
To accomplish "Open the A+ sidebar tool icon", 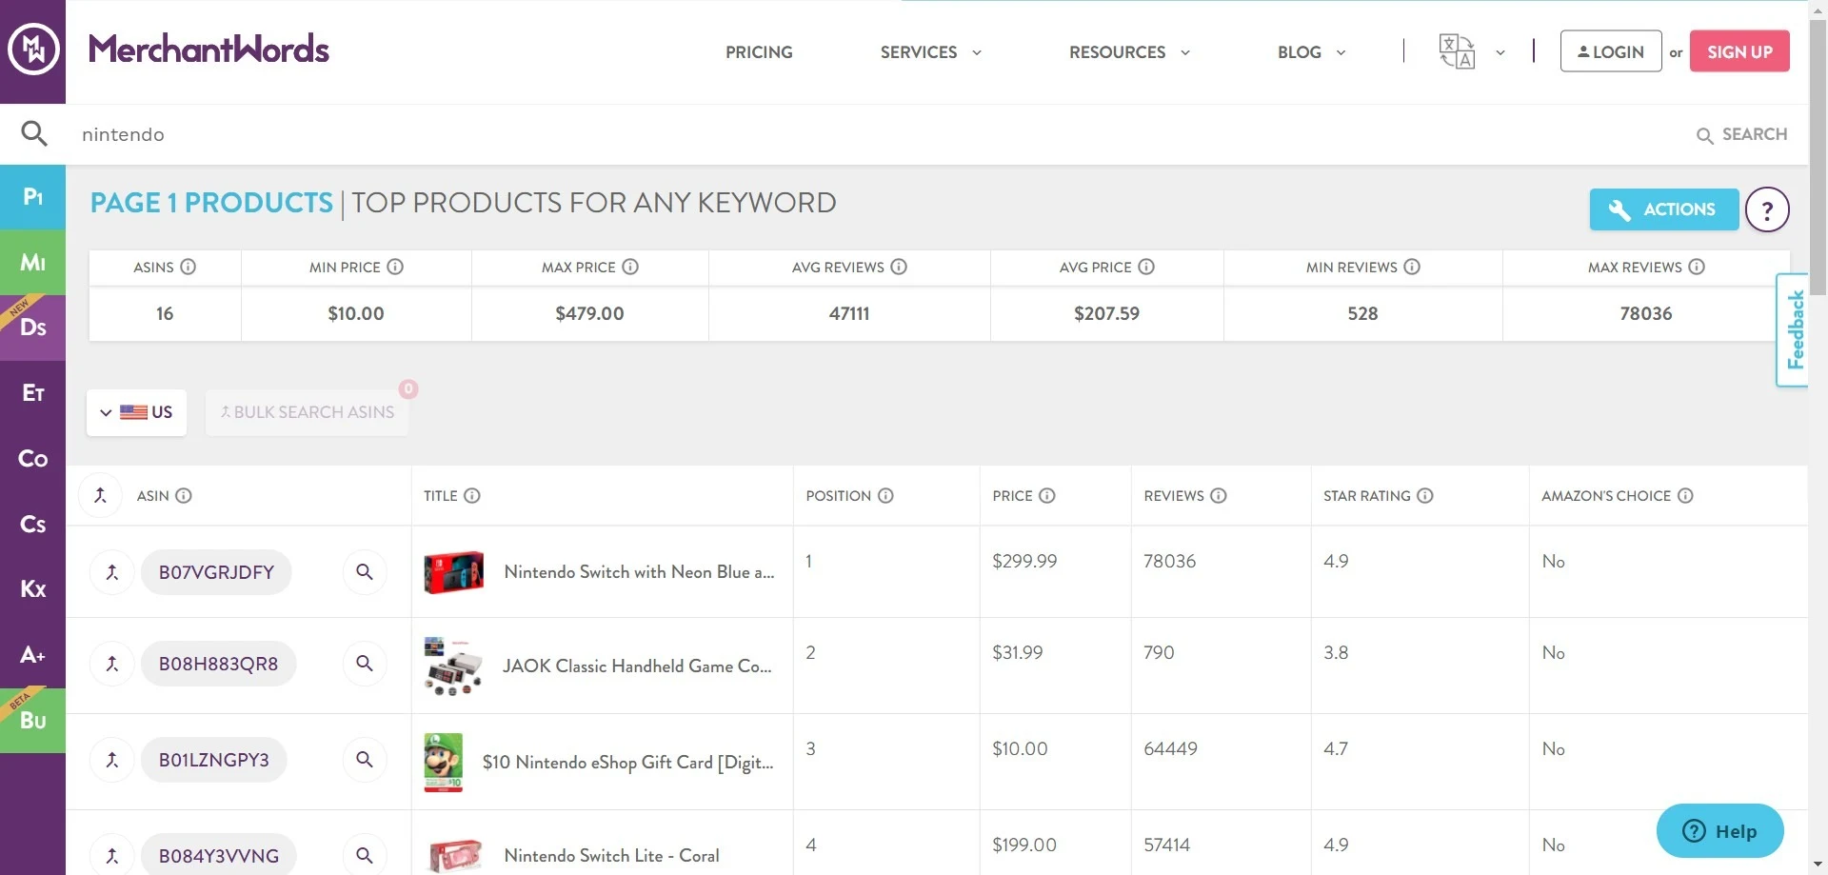I will (x=33, y=655).
